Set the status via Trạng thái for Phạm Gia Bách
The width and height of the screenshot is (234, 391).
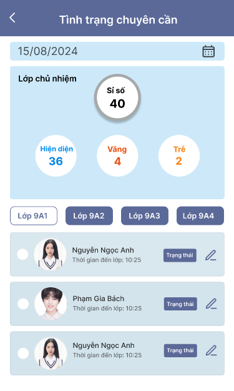180,304
